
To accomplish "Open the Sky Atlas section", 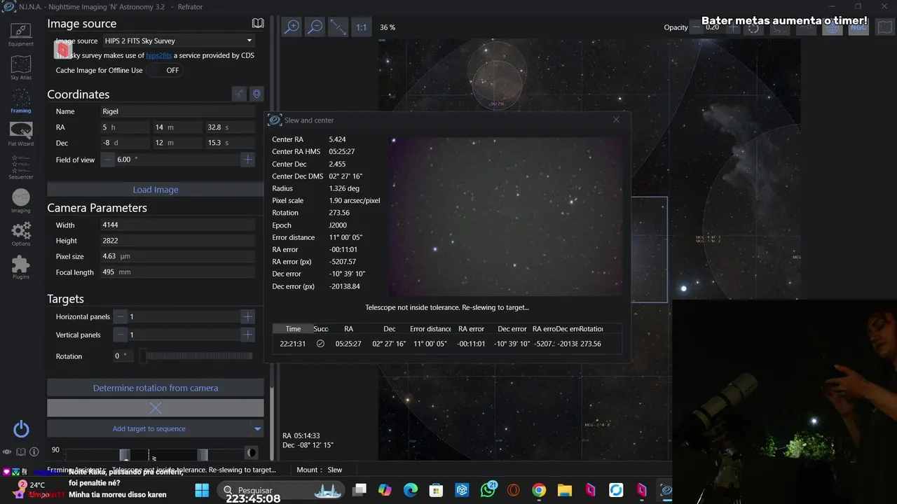I will tap(21, 69).
